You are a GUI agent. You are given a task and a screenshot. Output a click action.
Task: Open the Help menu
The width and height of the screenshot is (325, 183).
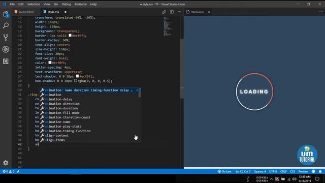pos(93,4)
